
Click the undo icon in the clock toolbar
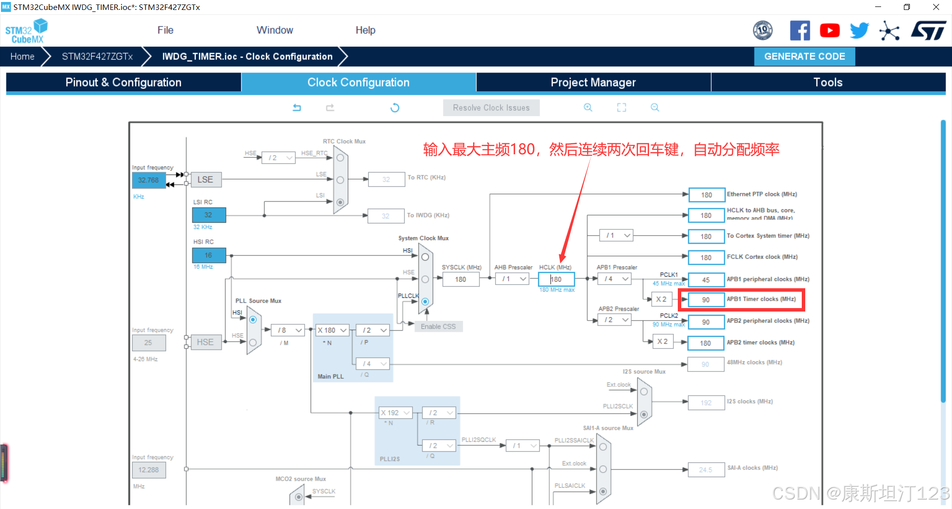click(x=297, y=107)
